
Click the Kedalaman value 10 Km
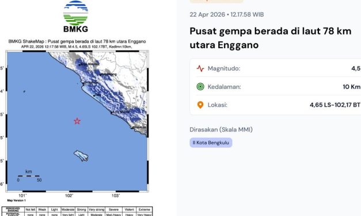[x=351, y=87]
